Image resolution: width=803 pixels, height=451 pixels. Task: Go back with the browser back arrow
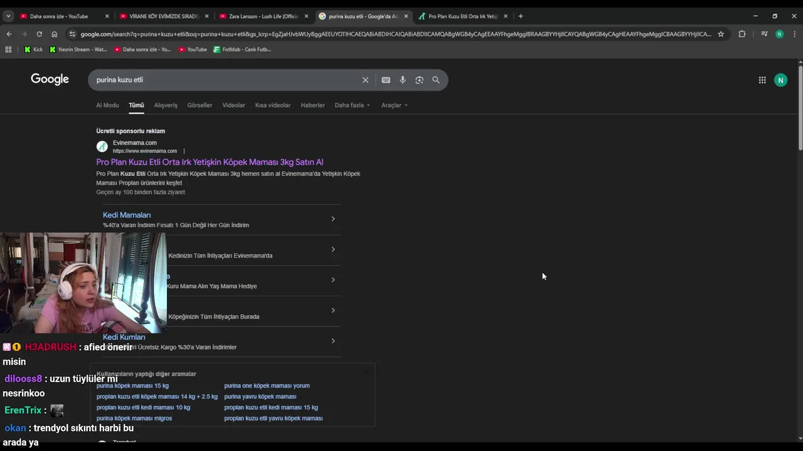pos(9,34)
